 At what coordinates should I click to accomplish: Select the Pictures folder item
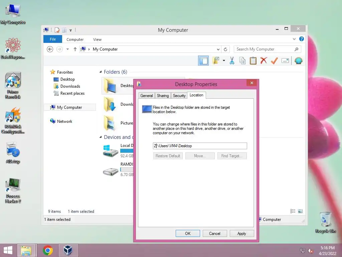118,123
